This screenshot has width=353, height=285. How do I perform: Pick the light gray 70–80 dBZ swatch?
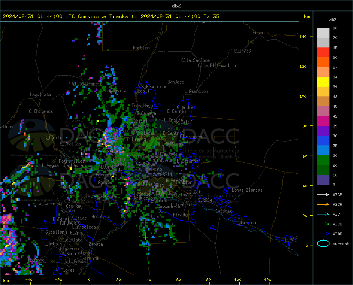coord(323,33)
